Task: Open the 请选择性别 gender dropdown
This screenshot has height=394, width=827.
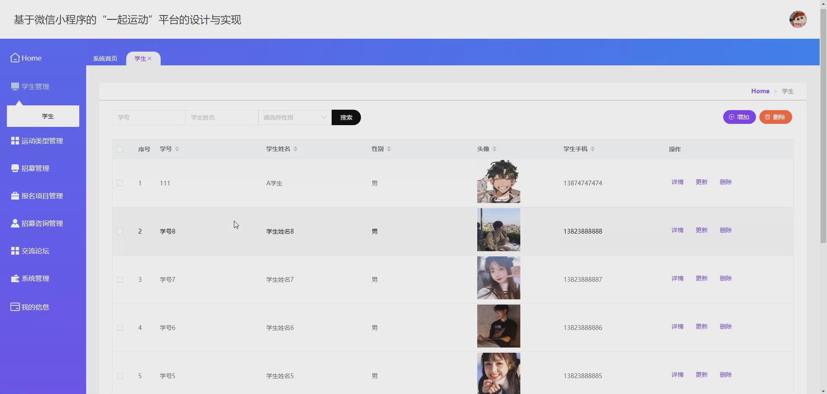Action: pyautogui.click(x=295, y=117)
